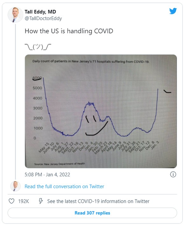Open the 5:08 PM Jan 4, 2022 timestamp
Viewport: 185px width, 226px height.
[x=47, y=174]
